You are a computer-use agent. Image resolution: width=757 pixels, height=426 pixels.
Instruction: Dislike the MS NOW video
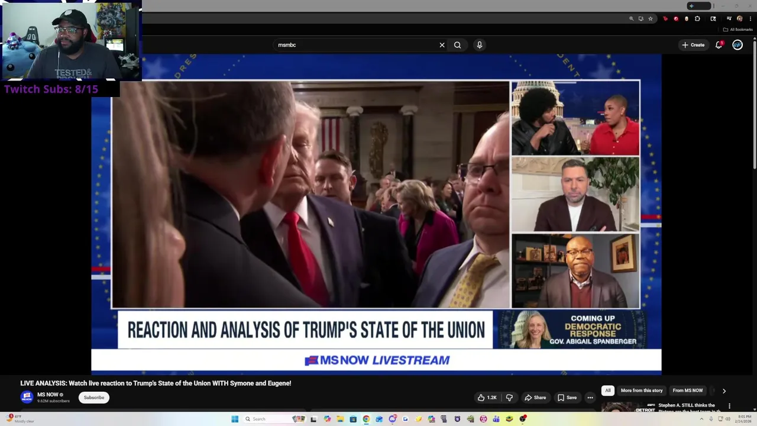tap(509, 398)
